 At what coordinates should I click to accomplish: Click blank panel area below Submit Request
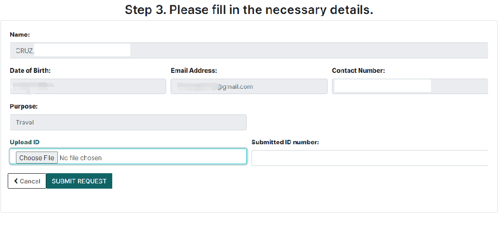pyautogui.click(x=193, y=200)
